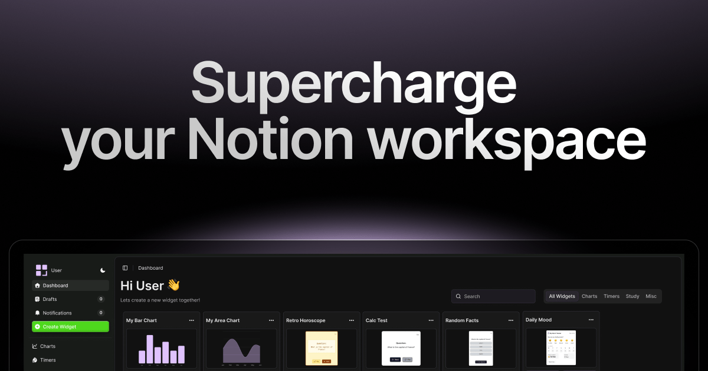
Task: Open the Retro Horoscope widget preview
Action: (322, 349)
